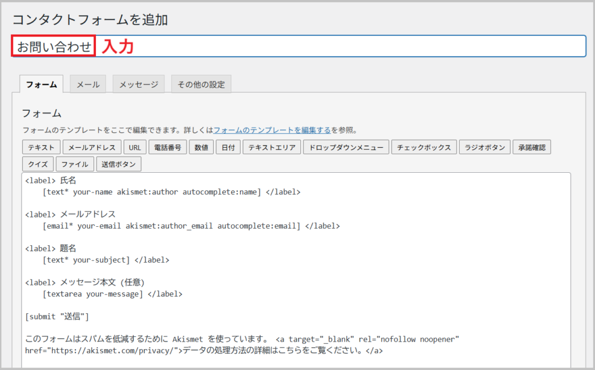Viewport: 595px width, 370px height.
Task: Add a クイズ field tag
Action: (x=38, y=164)
